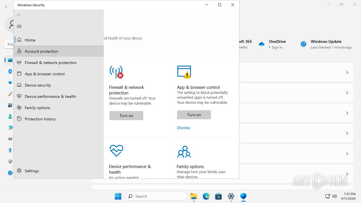Click the App & browser control warning tile icon
Viewport: 361px width, 203px height.
pyautogui.click(x=184, y=72)
